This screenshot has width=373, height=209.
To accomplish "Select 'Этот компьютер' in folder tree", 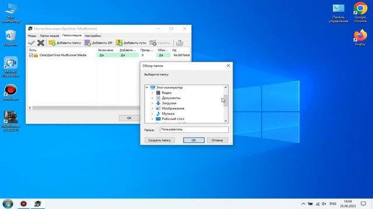I will (x=170, y=88).
